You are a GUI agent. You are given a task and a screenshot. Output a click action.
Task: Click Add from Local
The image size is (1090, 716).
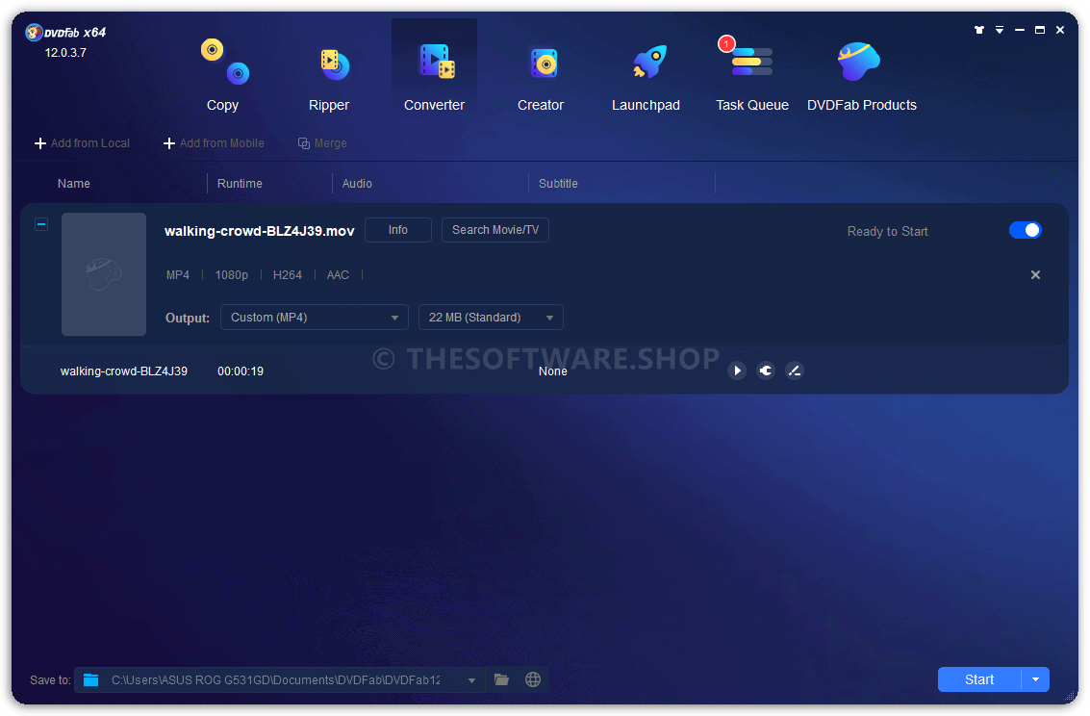pyautogui.click(x=82, y=143)
